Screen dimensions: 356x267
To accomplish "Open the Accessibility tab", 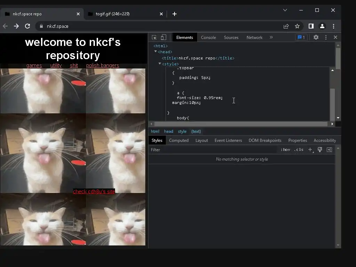I will [325, 140].
